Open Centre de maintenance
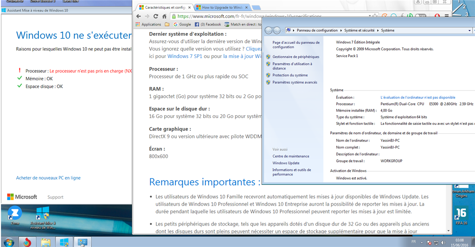The image size is (475, 247). click(x=291, y=156)
